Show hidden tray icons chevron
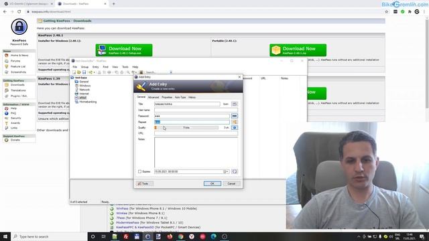 coord(359,236)
